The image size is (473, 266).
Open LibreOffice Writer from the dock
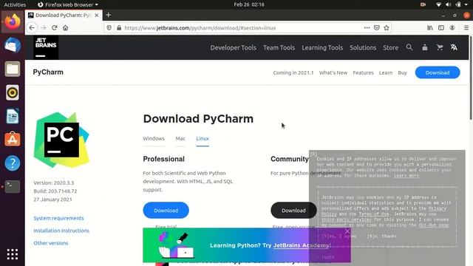click(x=13, y=116)
